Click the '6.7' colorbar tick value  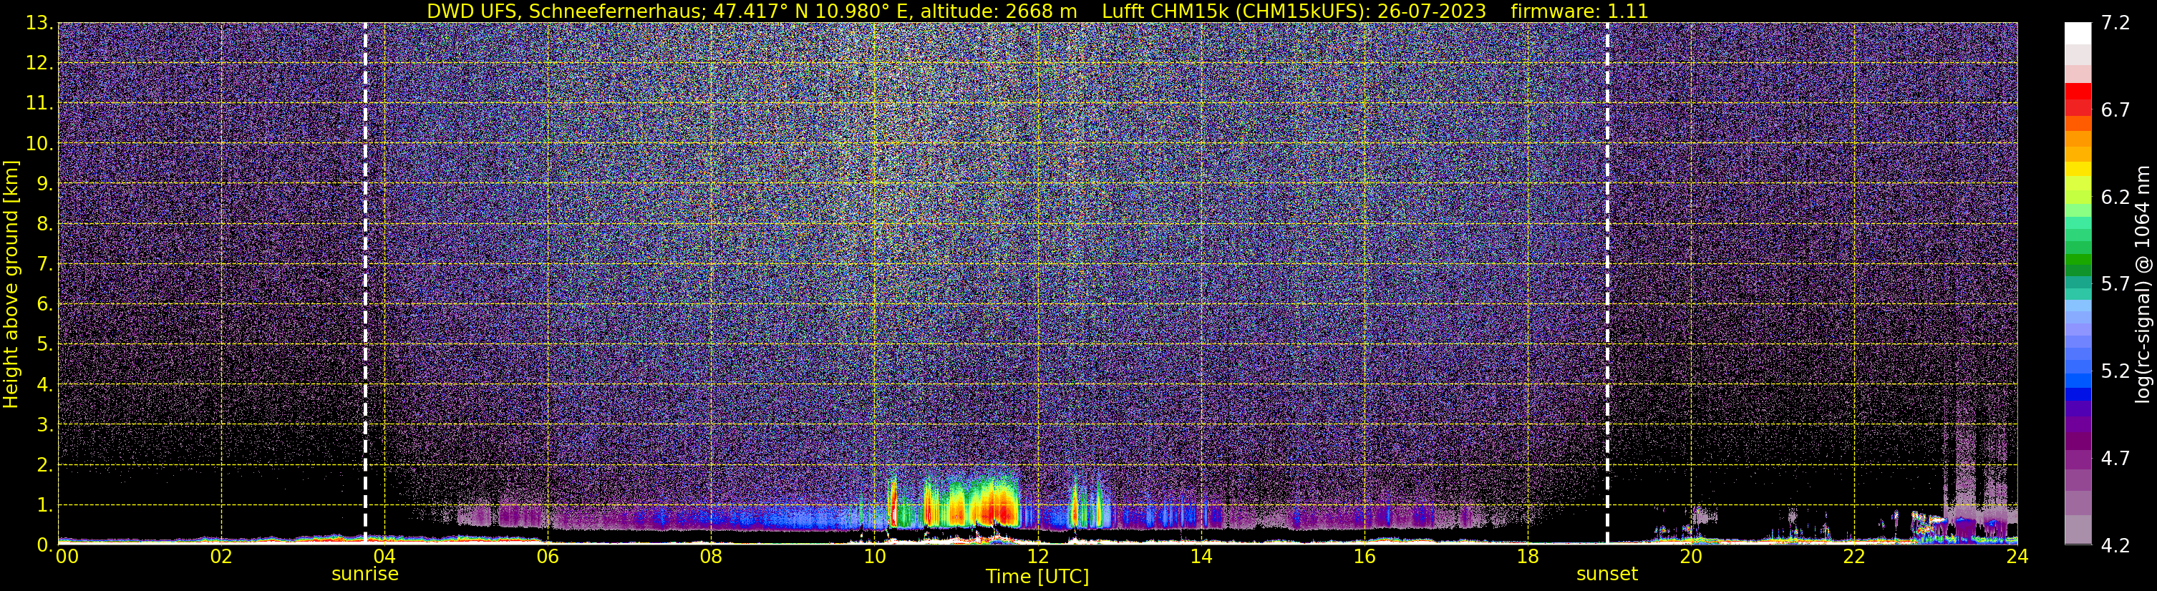tap(2115, 109)
